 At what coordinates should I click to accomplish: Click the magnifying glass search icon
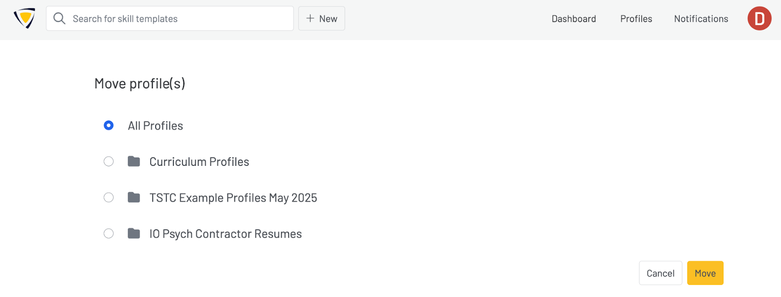[60, 19]
